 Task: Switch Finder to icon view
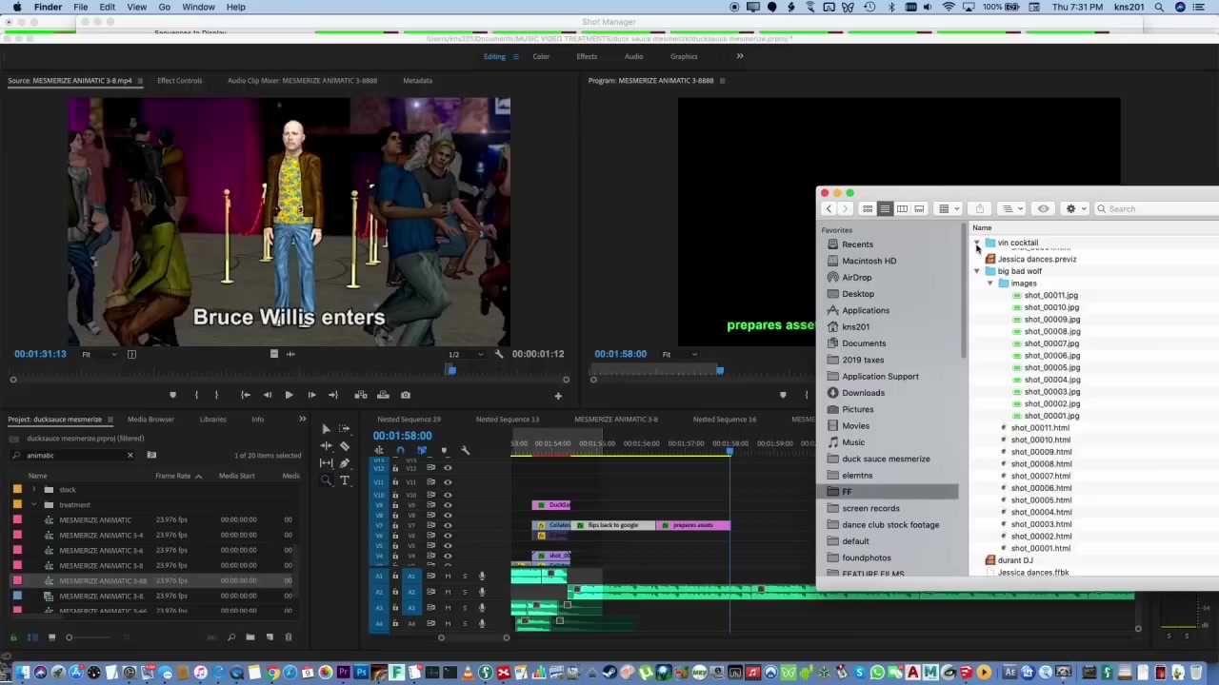868,209
